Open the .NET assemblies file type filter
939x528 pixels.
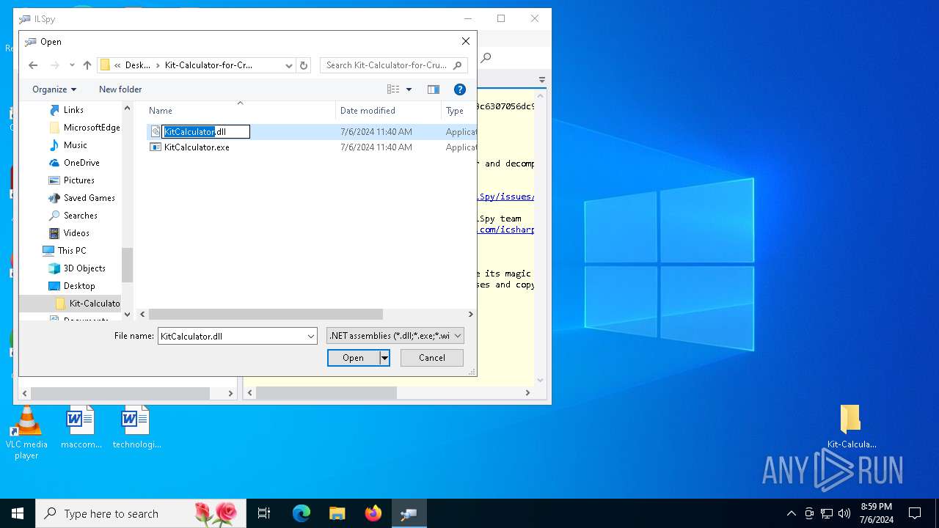click(395, 336)
